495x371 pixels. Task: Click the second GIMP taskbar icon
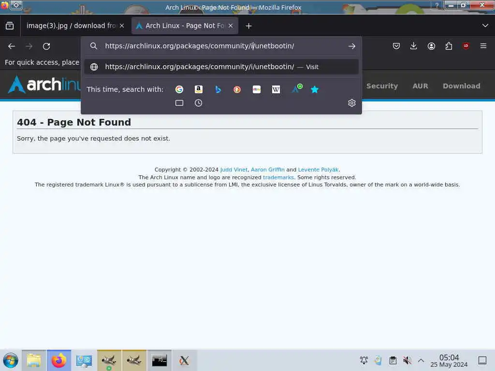[134, 360]
